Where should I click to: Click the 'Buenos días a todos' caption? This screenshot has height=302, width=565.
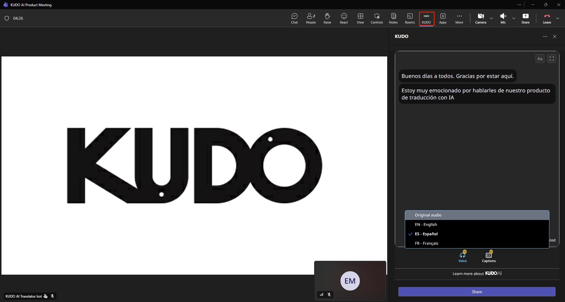click(458, 76)
